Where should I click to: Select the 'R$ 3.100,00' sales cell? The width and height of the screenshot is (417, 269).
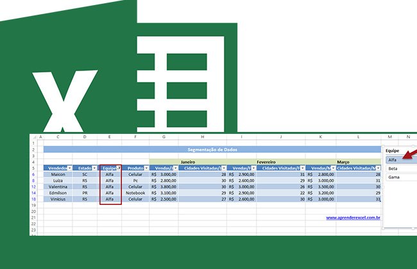click(164, 193)
